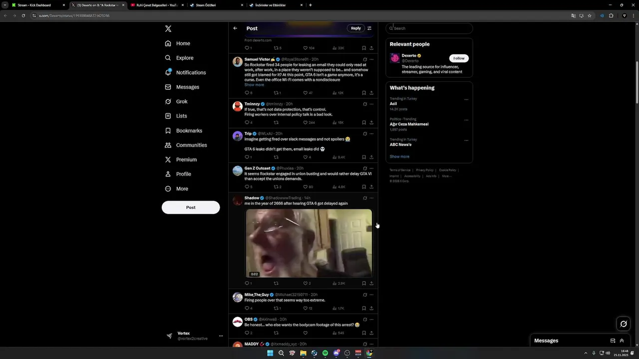Reply to Tminnzy's comment
Viewport: 639px width, 359px height.
[x=247, y=122]
